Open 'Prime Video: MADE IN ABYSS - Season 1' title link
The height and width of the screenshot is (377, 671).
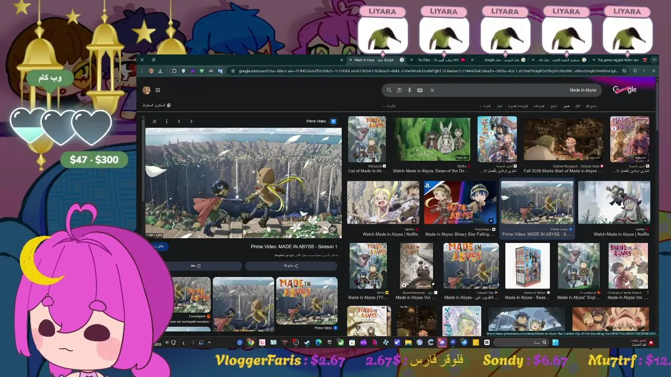[294, 247]
